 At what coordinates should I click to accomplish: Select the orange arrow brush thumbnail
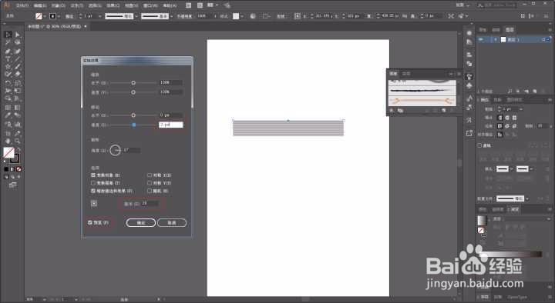point(422,101)
